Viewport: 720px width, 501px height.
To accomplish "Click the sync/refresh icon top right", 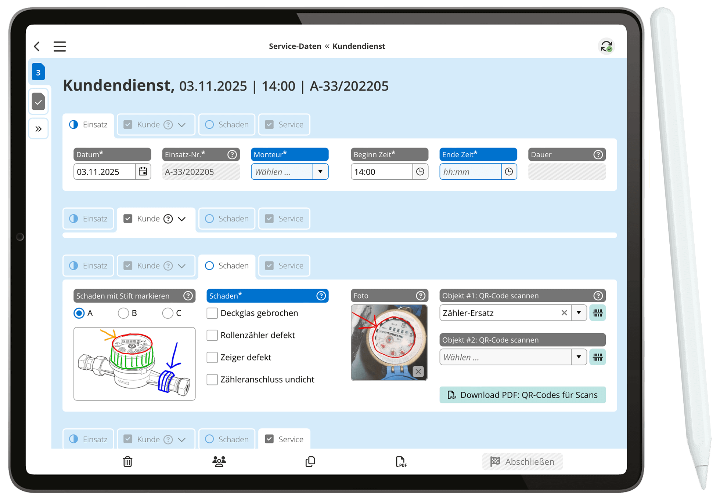I will click(606, 46).
